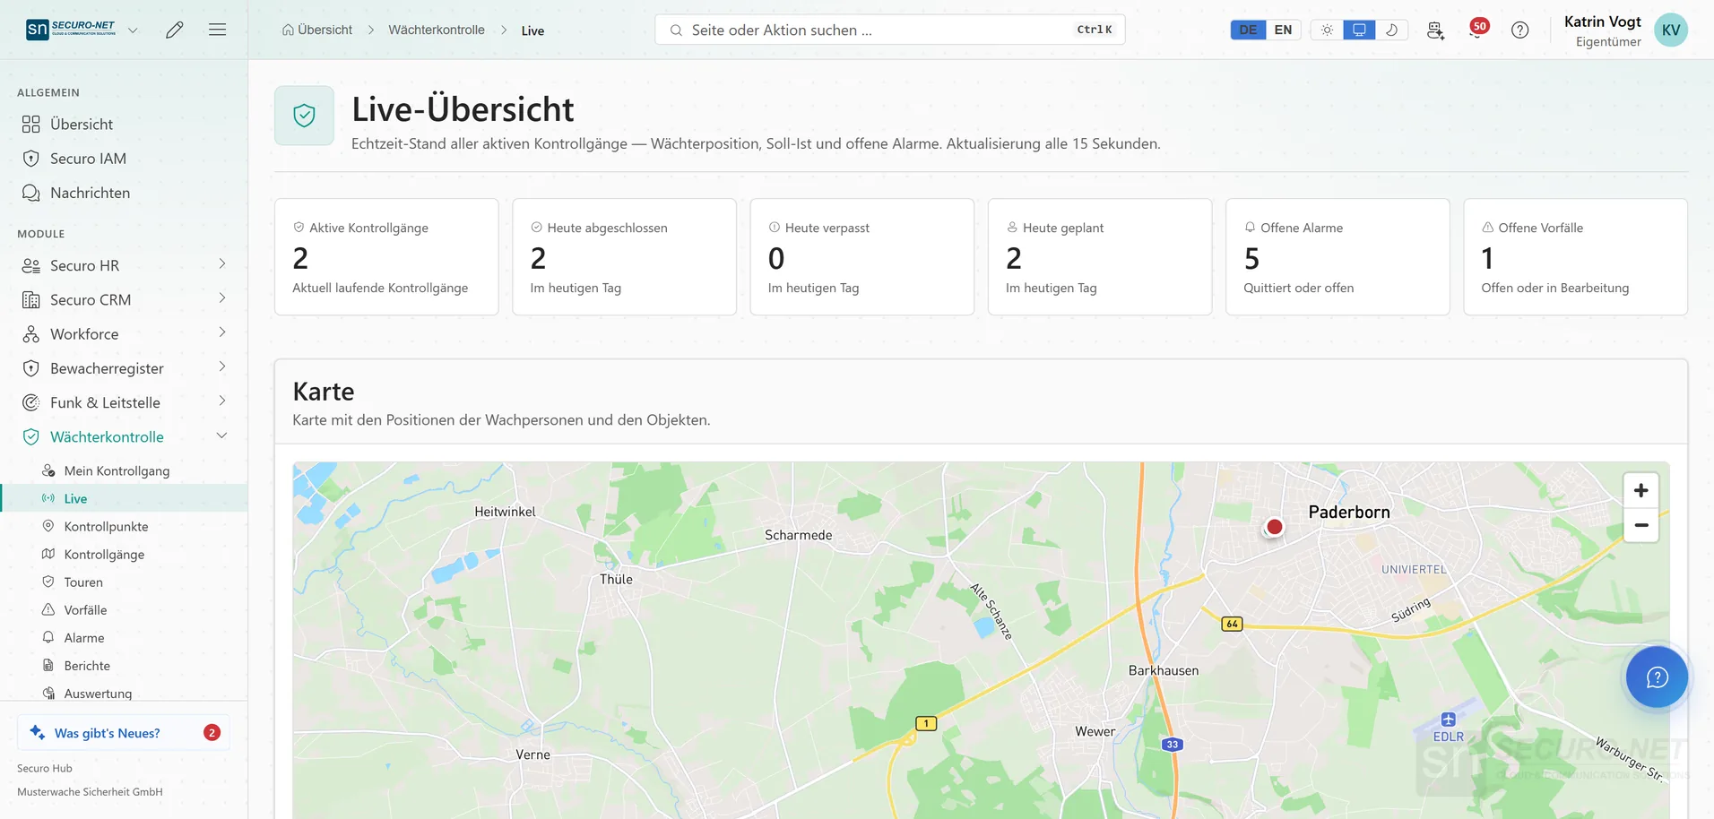Switch language to DE

tap(1248, 30)
